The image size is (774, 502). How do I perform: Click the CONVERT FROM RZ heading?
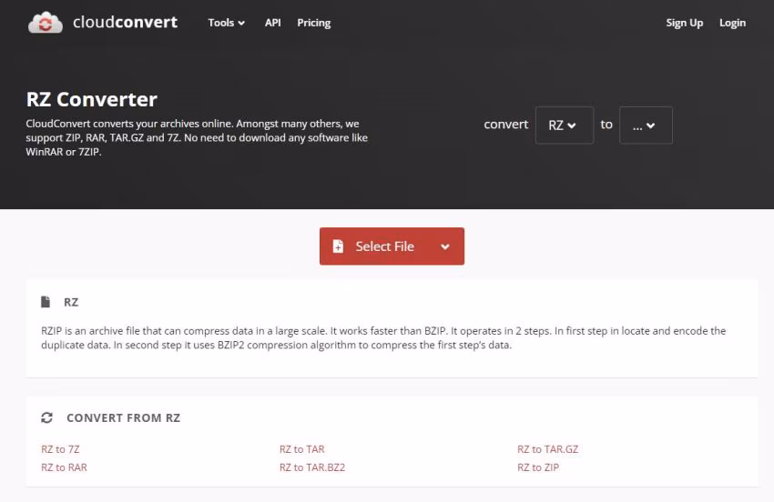tap(124, 417)
